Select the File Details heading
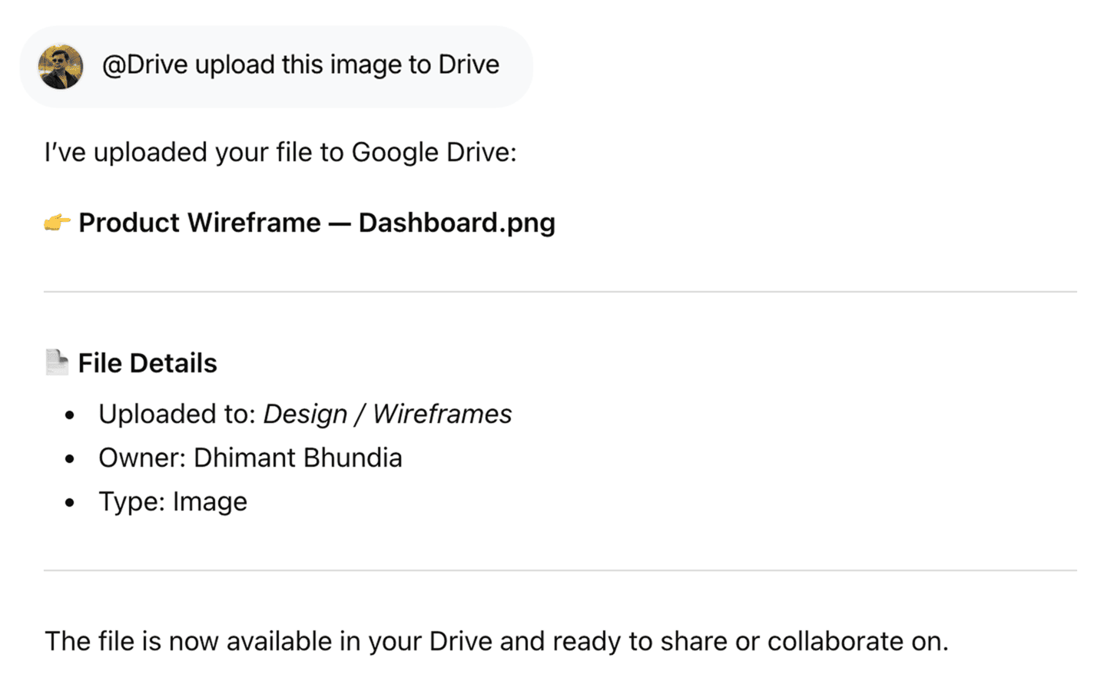The width and height of the screenshot is (1094, 691). [147, 362]
